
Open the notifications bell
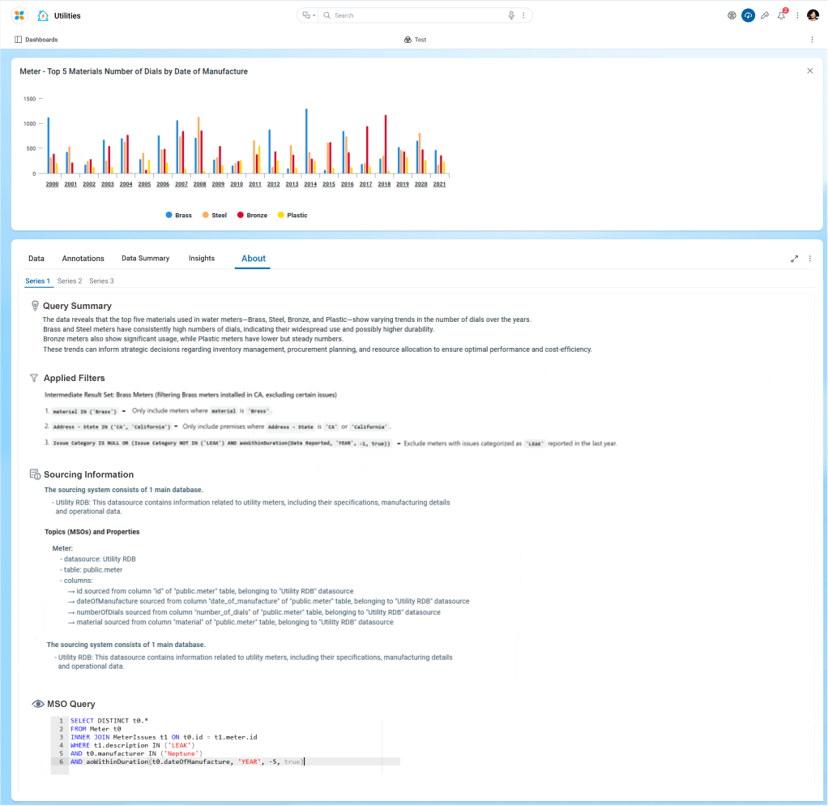pyautogui.click(x=781, y=15)
